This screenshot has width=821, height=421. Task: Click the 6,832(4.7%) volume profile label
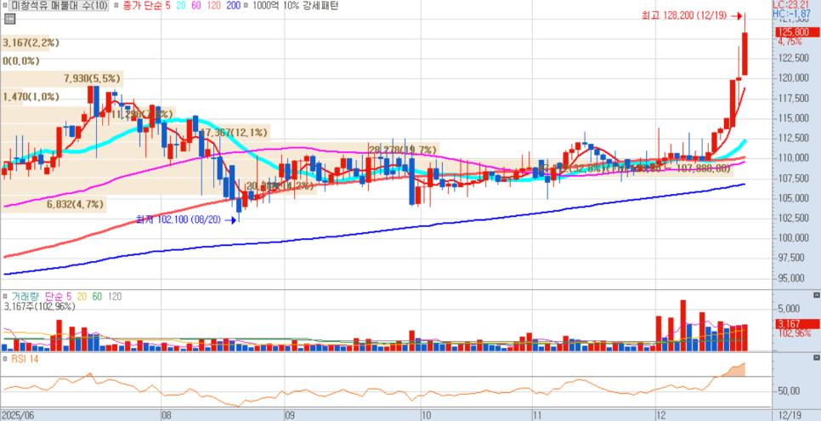click(x=76, y=204)
